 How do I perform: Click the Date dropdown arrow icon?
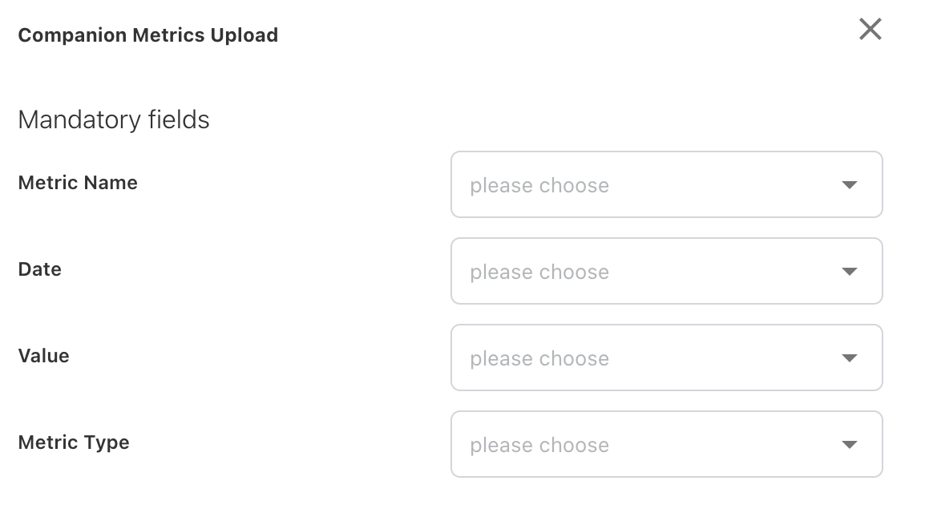(850, 272)
